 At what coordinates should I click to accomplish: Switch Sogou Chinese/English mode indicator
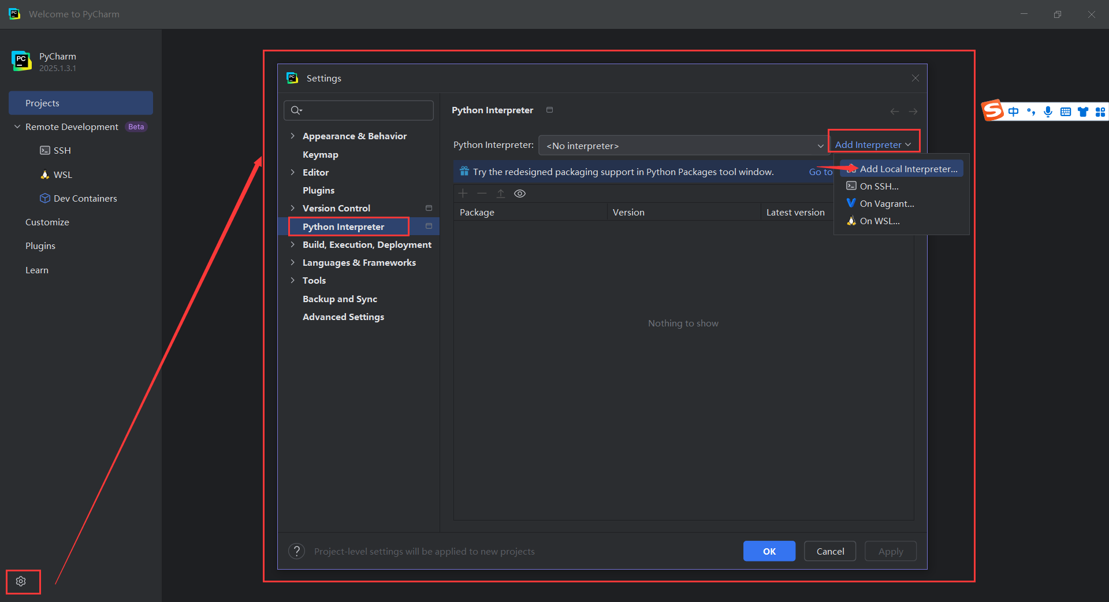(x=1014, y=112)
